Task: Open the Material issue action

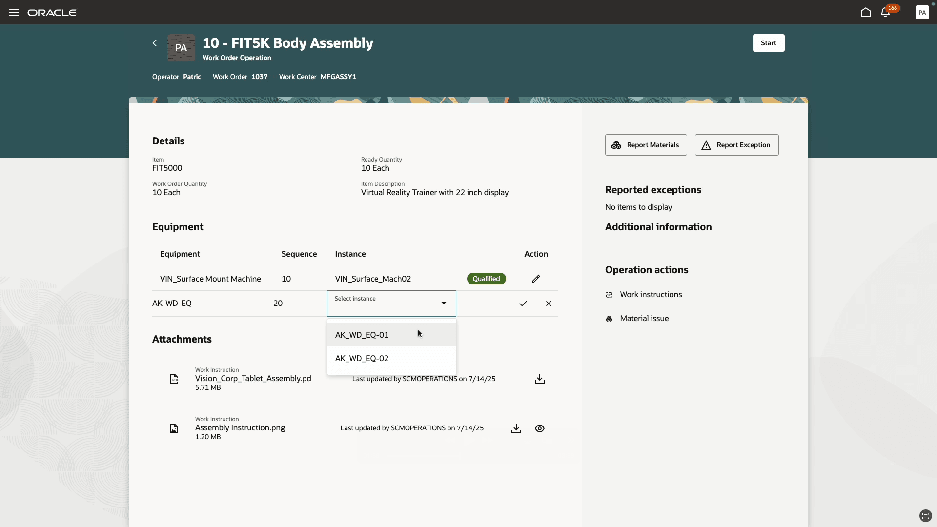Action: point(644,318)
